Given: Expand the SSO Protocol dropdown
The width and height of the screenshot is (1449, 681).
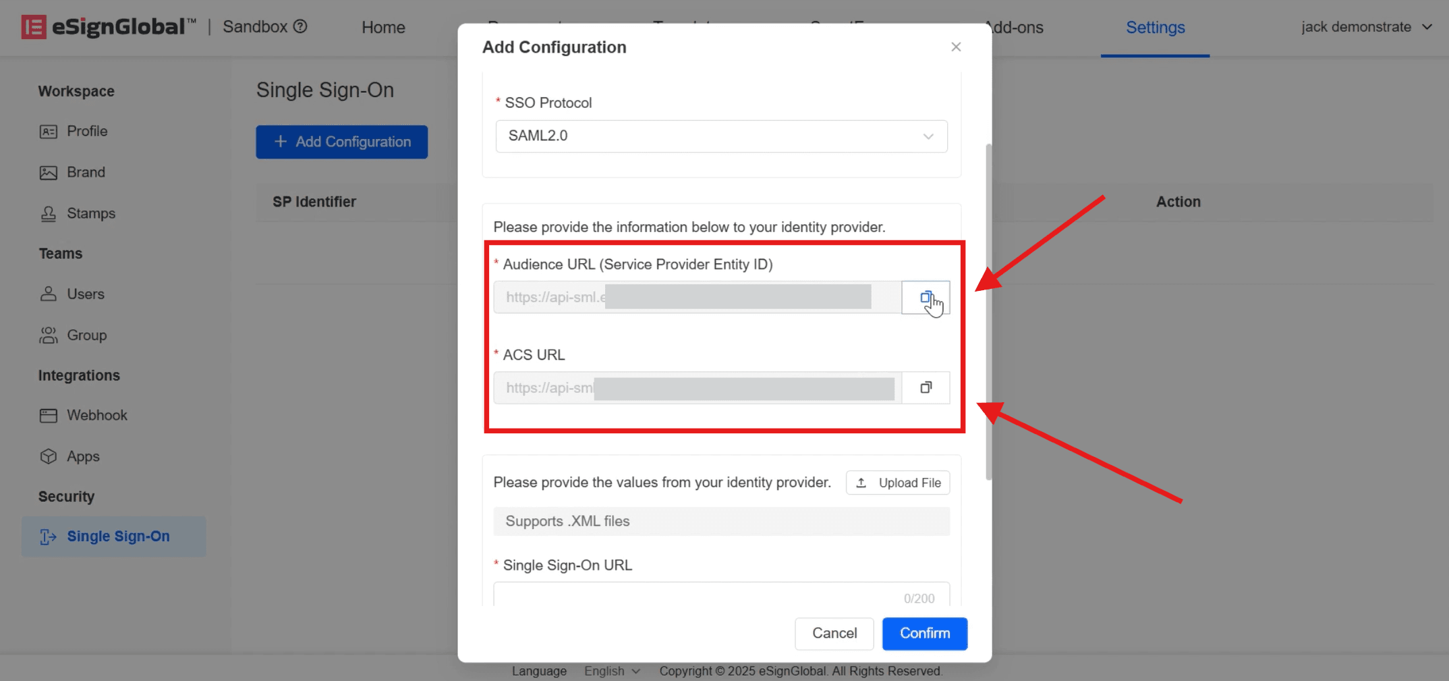Looking at the screenshot, I should tap(721, 136).
